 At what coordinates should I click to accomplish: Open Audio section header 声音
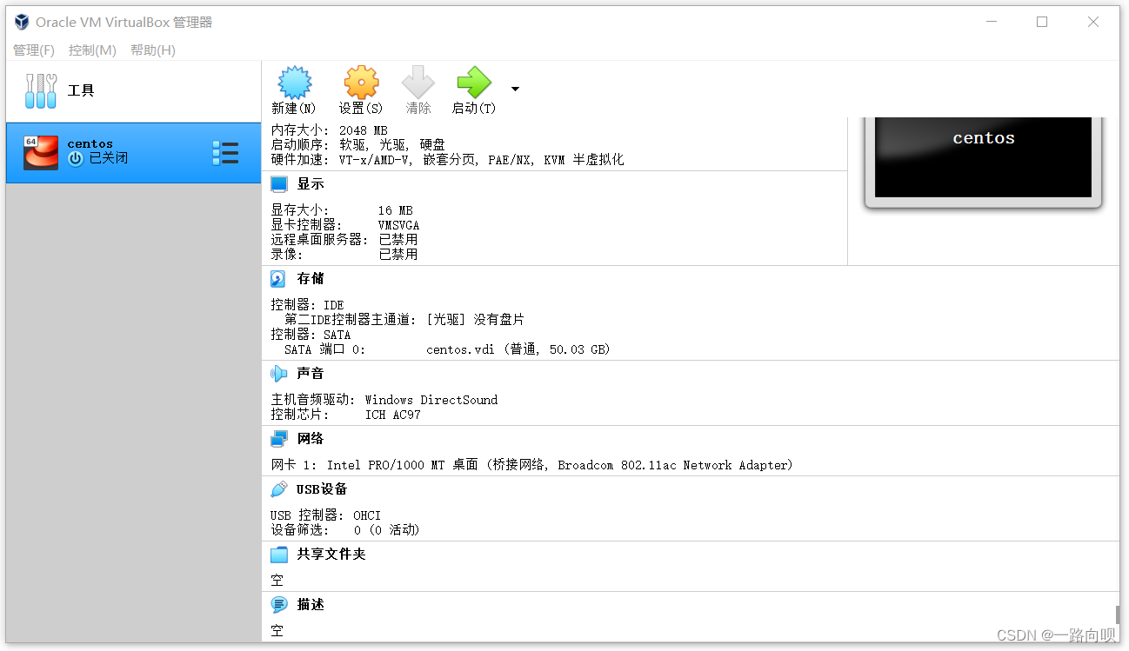(311, 374)
